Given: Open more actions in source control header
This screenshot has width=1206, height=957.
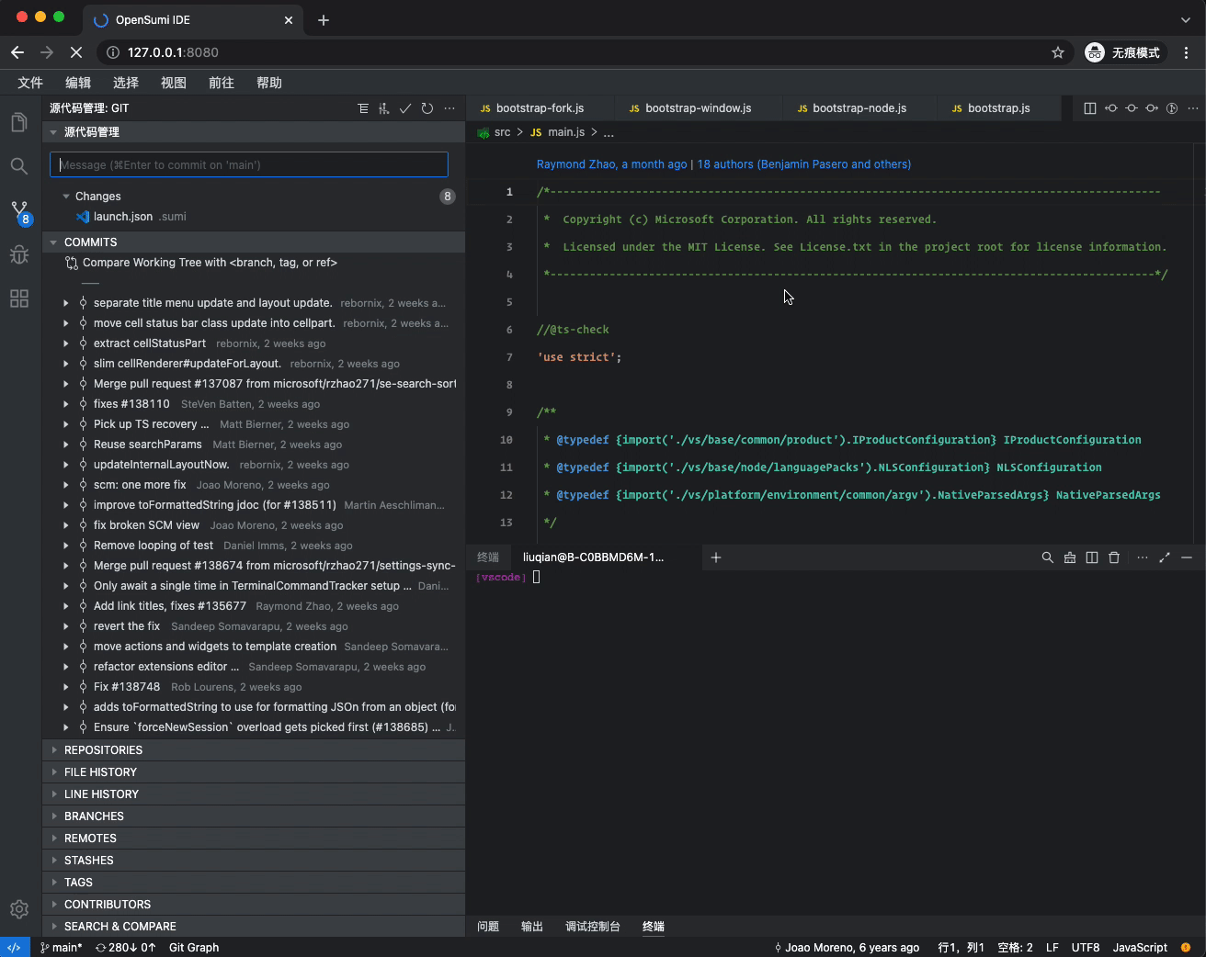Looking at the screenshot, I should 449,108.
